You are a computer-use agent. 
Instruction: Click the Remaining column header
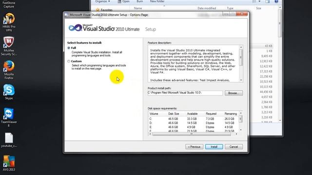coord(231,114)
